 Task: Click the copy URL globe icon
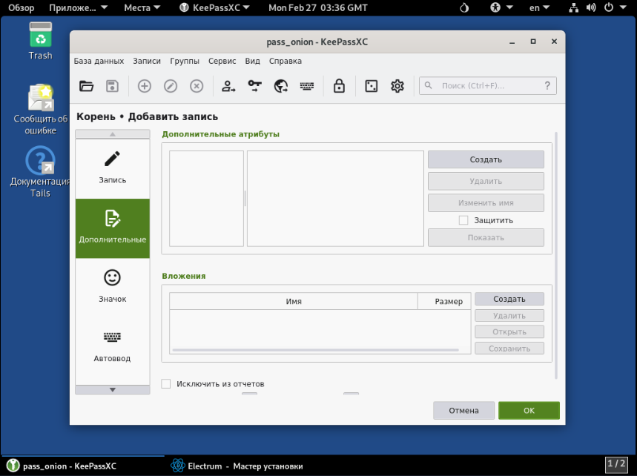point(281,86)
